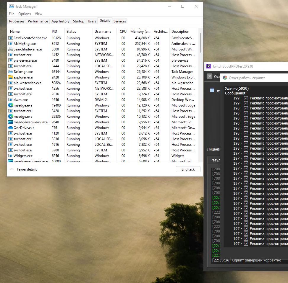Click the blue info icon in TwitchBoost panel

point(212,91)
